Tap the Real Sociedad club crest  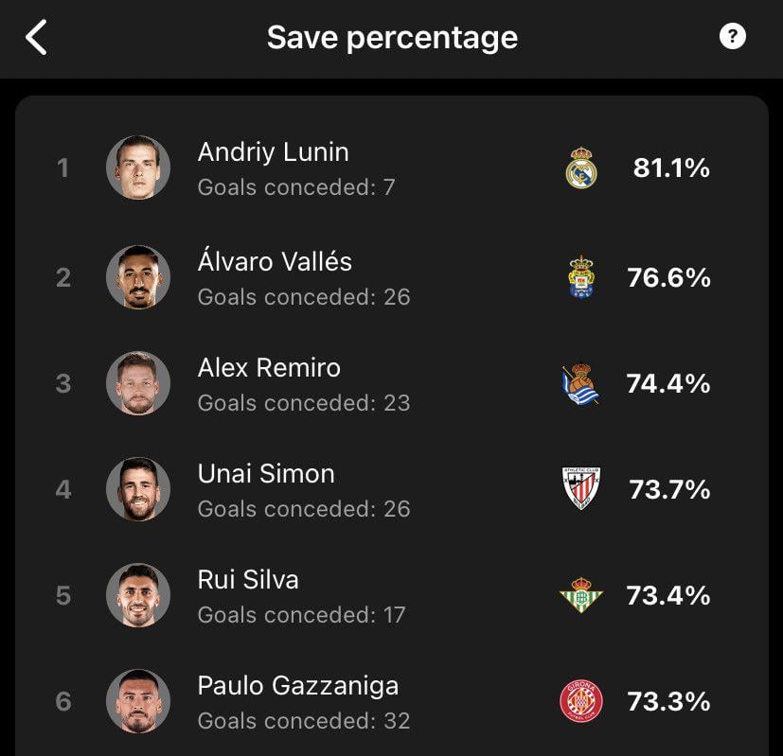pos(580,384)
